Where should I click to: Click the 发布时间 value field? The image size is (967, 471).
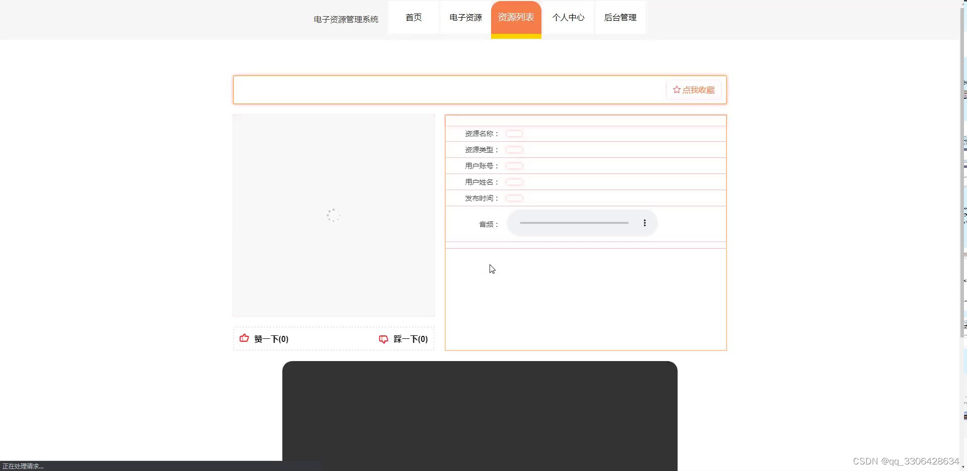[514, 198]
